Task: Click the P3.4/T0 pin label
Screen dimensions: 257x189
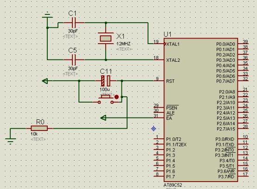Action: (227, 161)
